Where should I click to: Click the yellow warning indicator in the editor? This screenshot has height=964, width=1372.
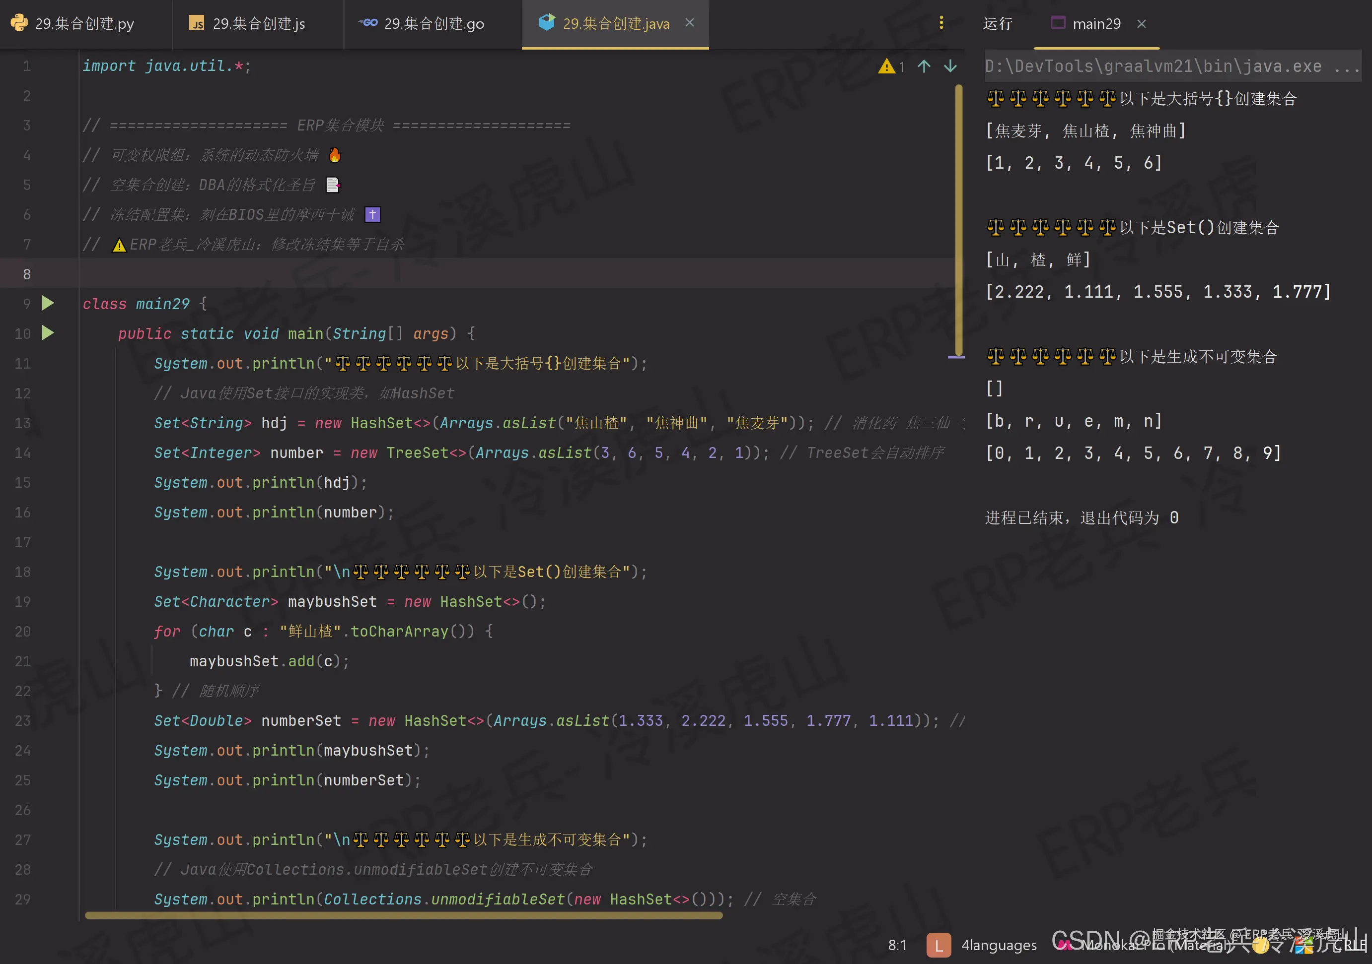point(886,66)
